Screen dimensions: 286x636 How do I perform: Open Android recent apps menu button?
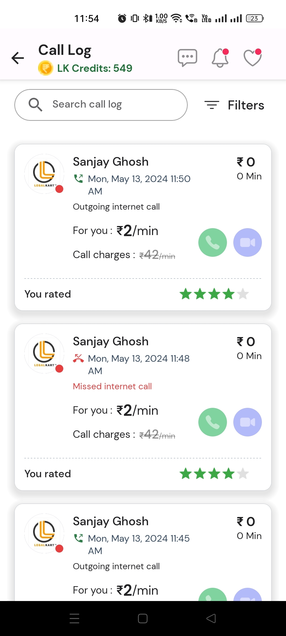74,619
